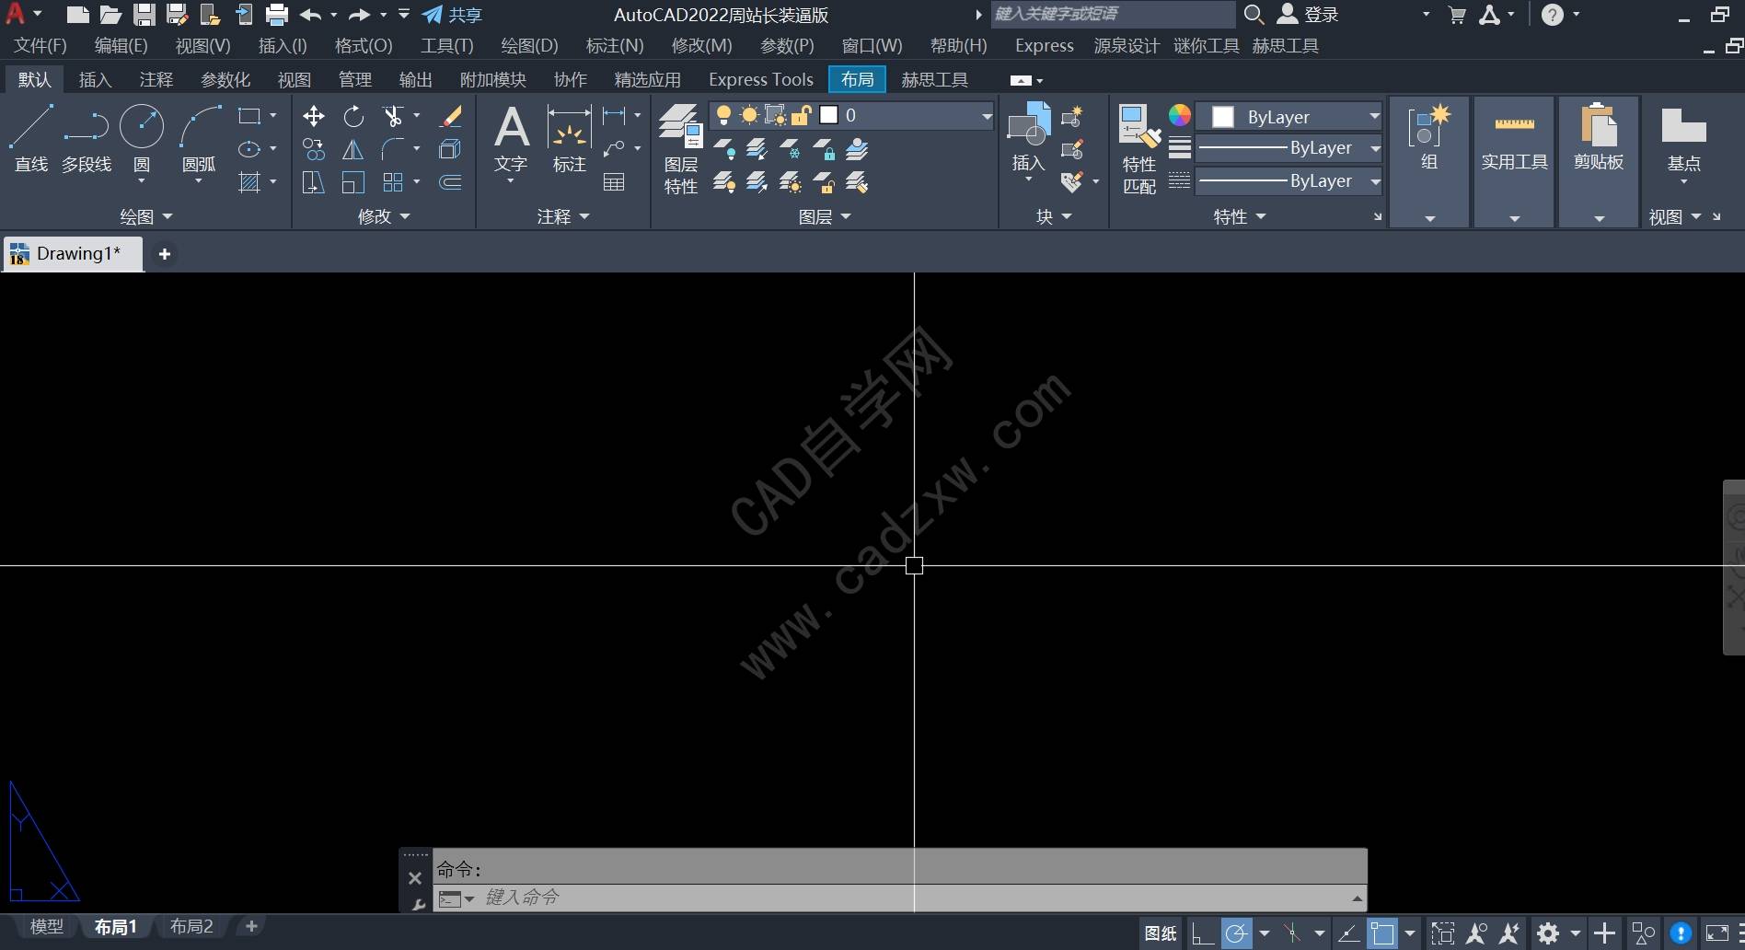Click the Rotate tool icon

[x=353, y=116]
